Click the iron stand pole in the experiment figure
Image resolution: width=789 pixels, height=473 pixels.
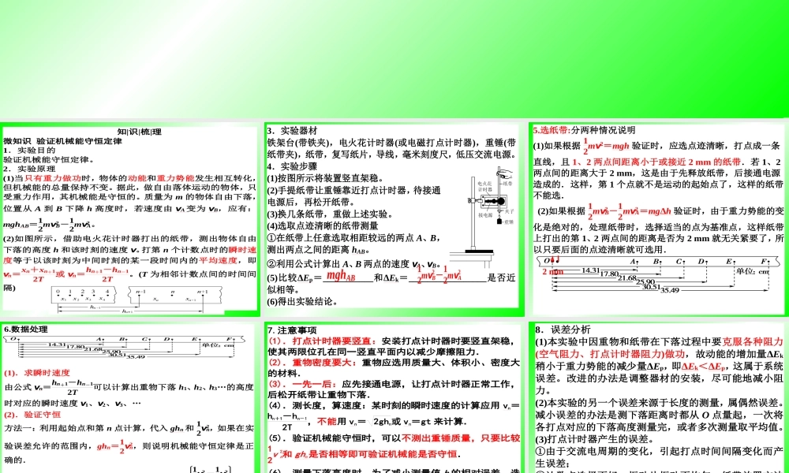pos(473,221)
